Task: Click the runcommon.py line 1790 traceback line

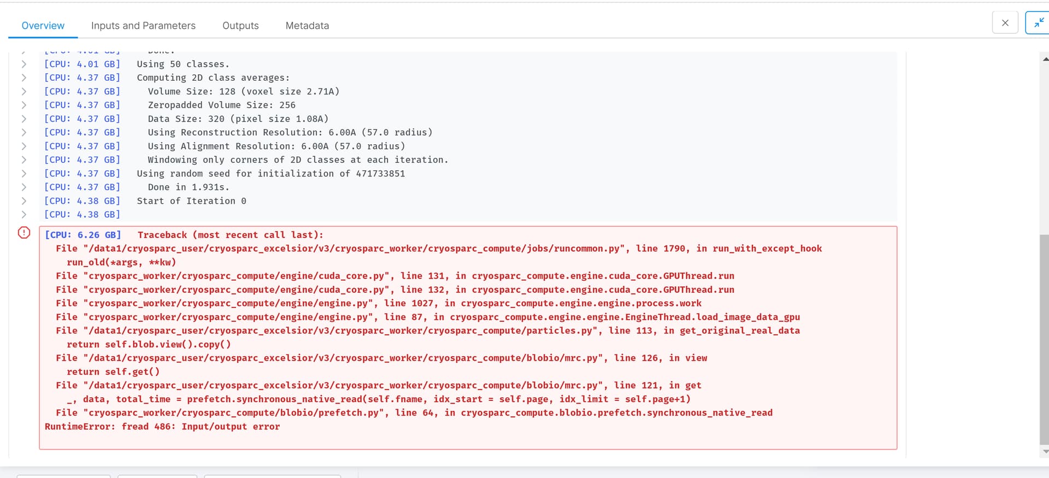Action: (x=439, y=248)
